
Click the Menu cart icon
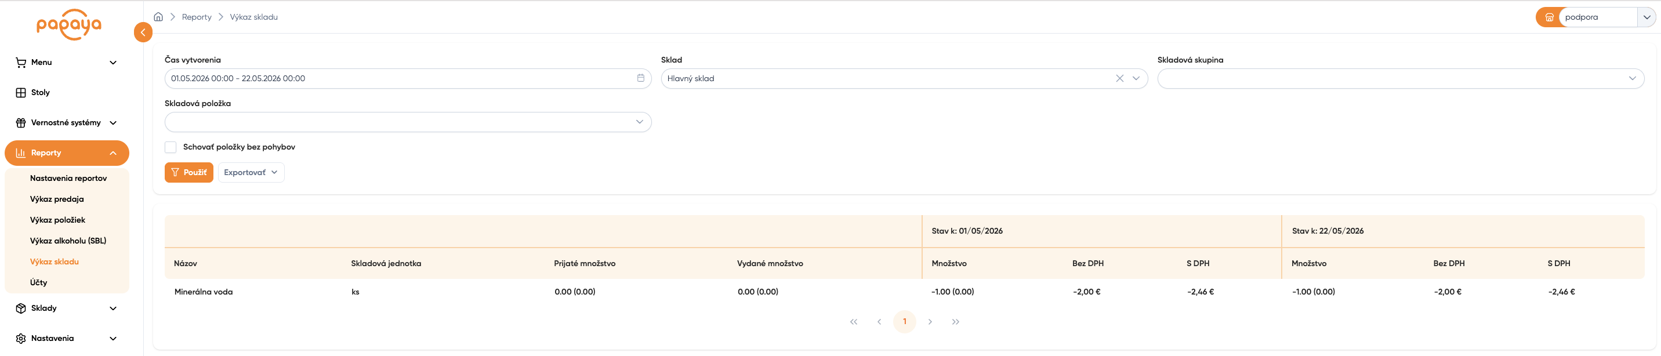tap(21, 63)
